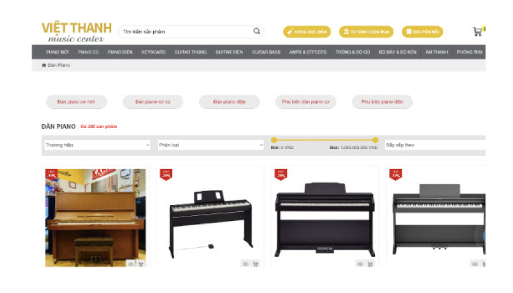The width and height of the screenshot is (513, 293).
Task: Open the shopping cart icon
Action: point(478,31)
